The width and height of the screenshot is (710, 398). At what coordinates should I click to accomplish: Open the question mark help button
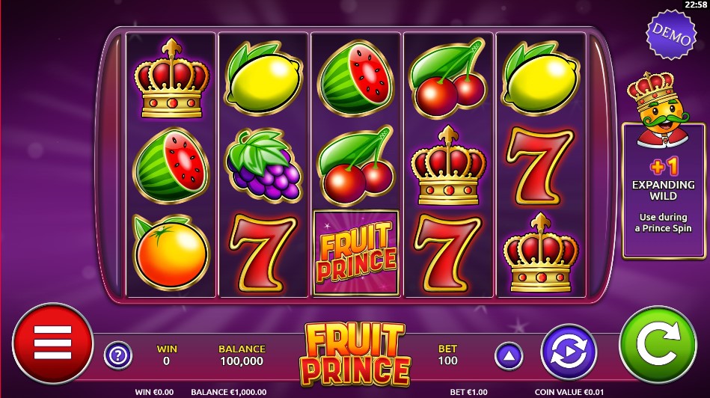tap(118, 355)
